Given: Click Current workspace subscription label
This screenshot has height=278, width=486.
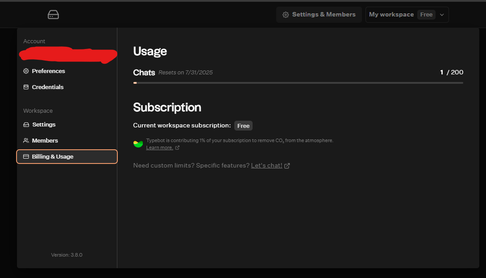Looking at the screenshot, I should [x=182, y=125].
